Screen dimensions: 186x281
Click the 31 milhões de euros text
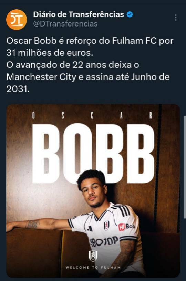click(50, 53)
